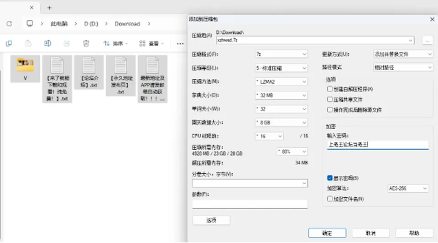Close the current Explorer tab
This screenshot has width=438, height=243.
click(31, 8)
